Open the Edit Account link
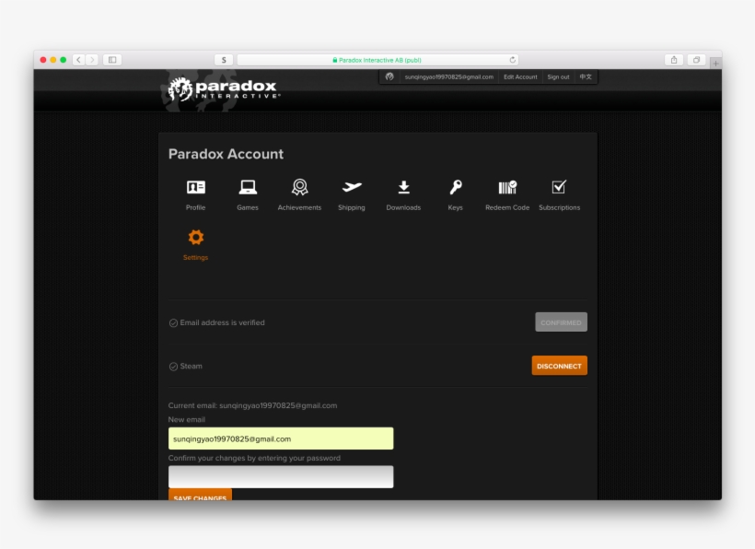 coord(520,77)
